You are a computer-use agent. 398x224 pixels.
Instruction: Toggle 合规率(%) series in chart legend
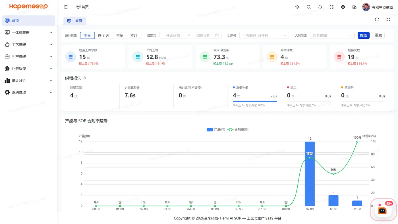[x=238, y=129]
